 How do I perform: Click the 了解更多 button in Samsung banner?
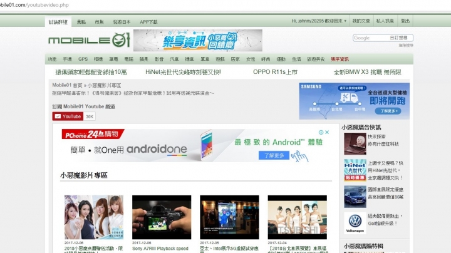[x=388, y=111]
